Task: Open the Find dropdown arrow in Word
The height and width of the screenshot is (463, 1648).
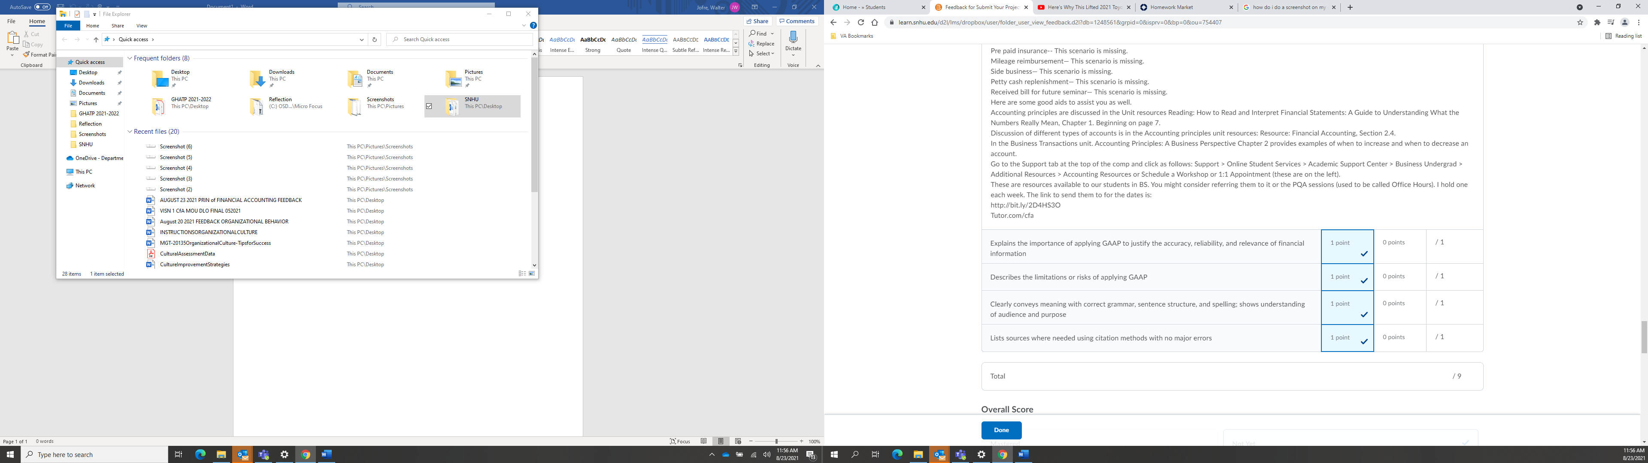Action: [772, 34]
